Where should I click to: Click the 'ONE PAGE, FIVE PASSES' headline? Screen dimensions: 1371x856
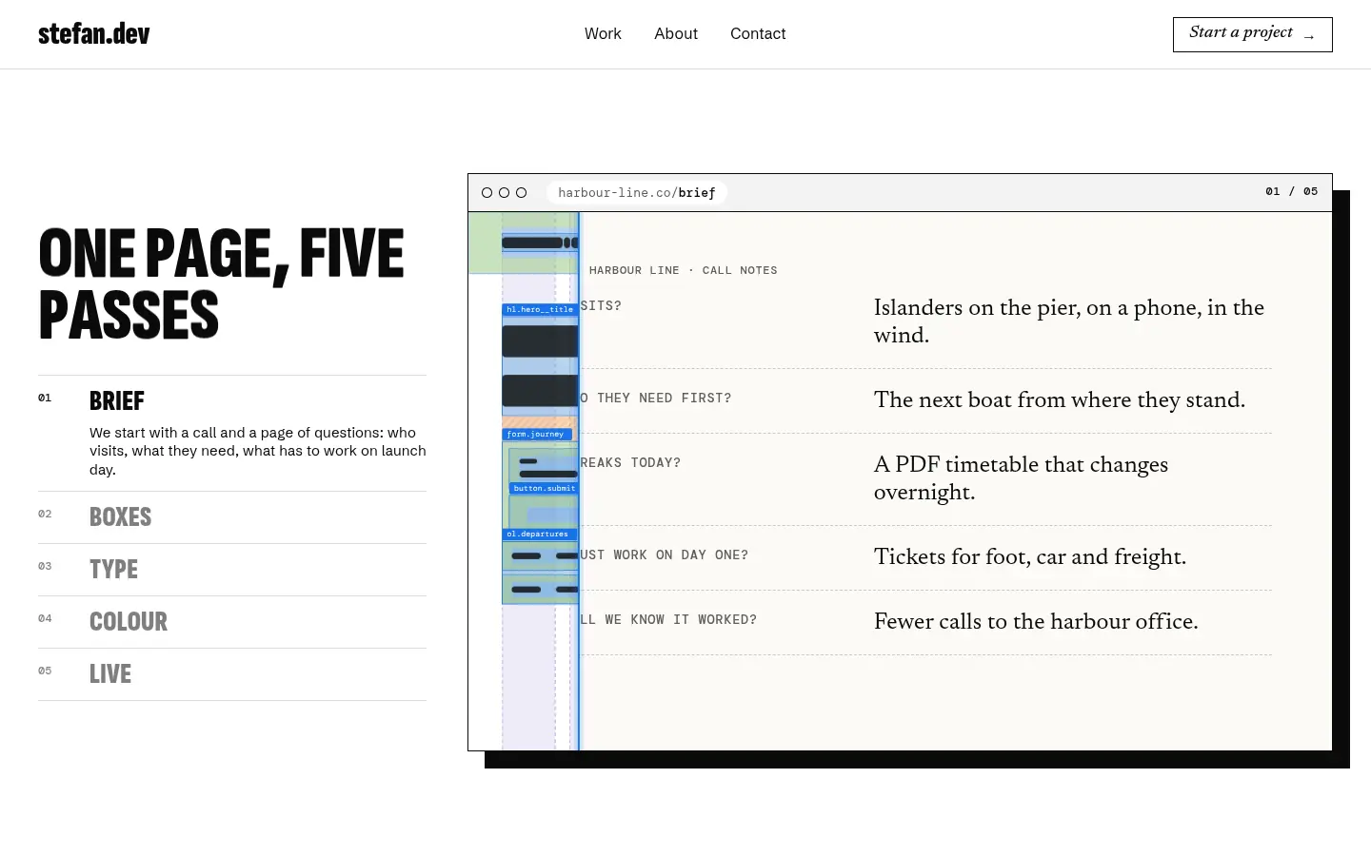pyautogui.click(x=221, y=283)
